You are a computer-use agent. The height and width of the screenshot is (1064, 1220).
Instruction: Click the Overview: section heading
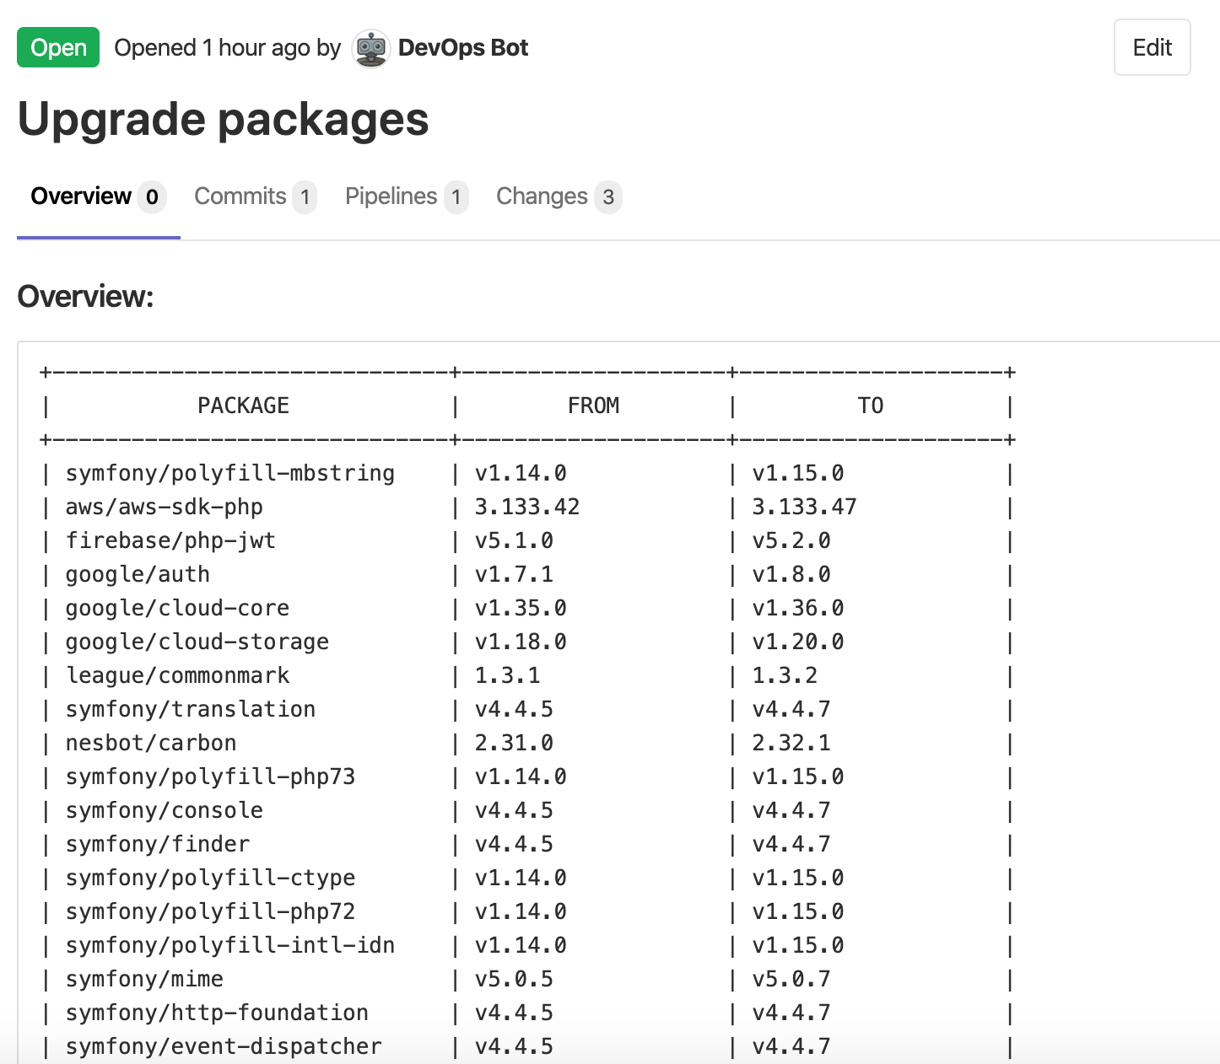[85, 297]
